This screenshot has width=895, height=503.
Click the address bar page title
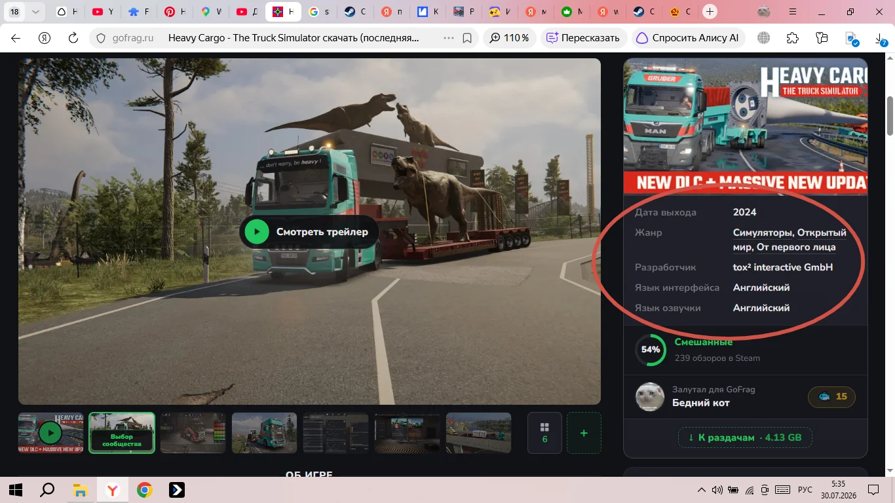294,38
